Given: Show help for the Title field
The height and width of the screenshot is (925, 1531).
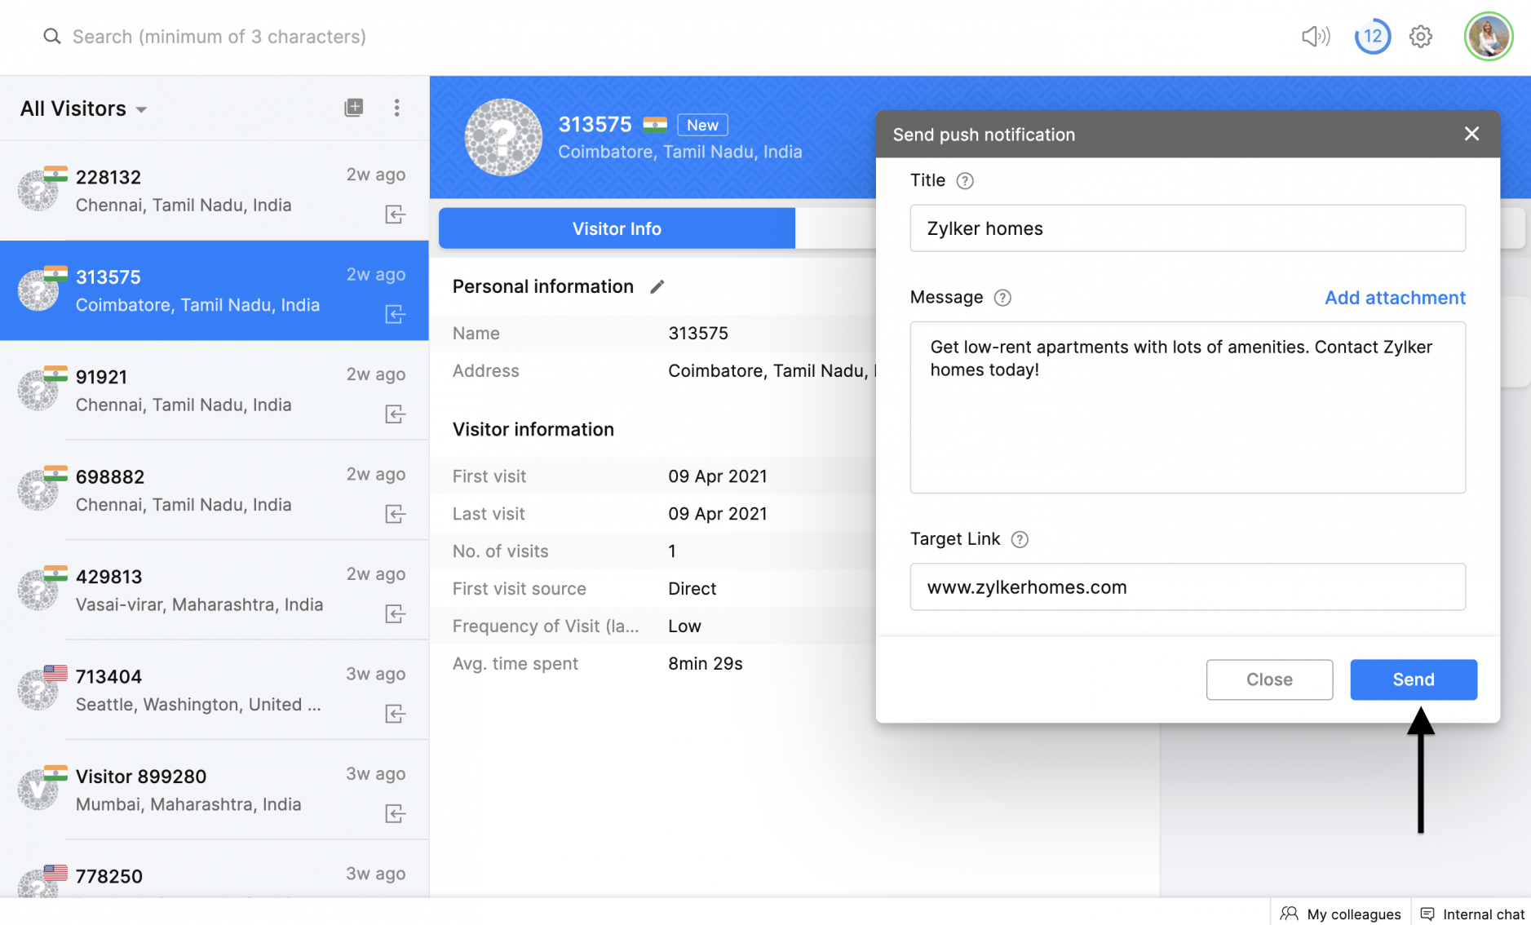Looking at the screenshot, I should point(965,181).
